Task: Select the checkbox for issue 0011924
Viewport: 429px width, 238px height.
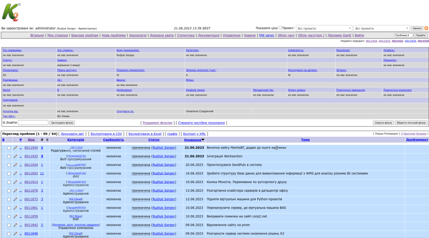Action: [x=9, y=165]
